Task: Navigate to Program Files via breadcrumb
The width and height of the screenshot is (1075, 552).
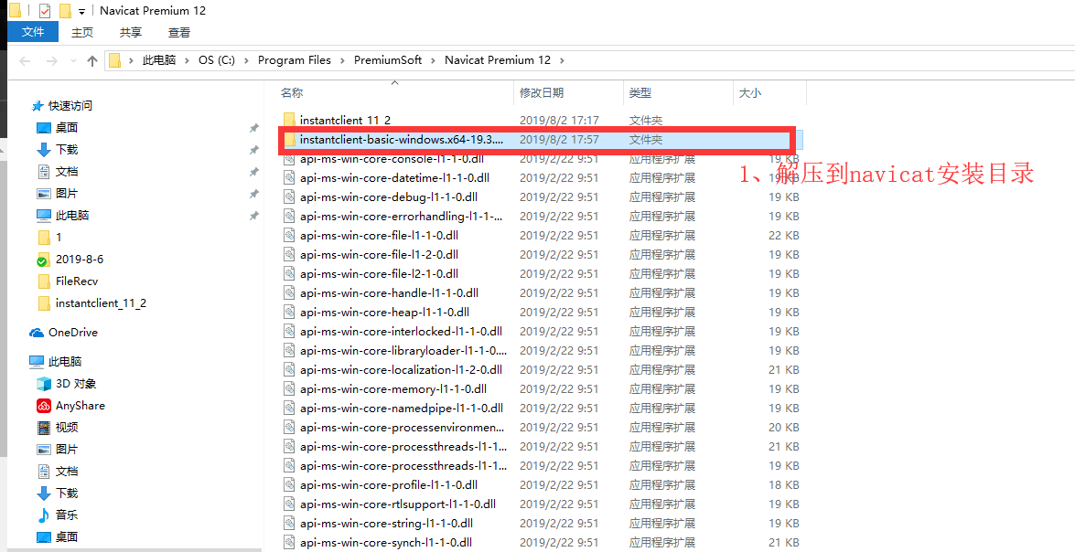Action: click(296, 59)
